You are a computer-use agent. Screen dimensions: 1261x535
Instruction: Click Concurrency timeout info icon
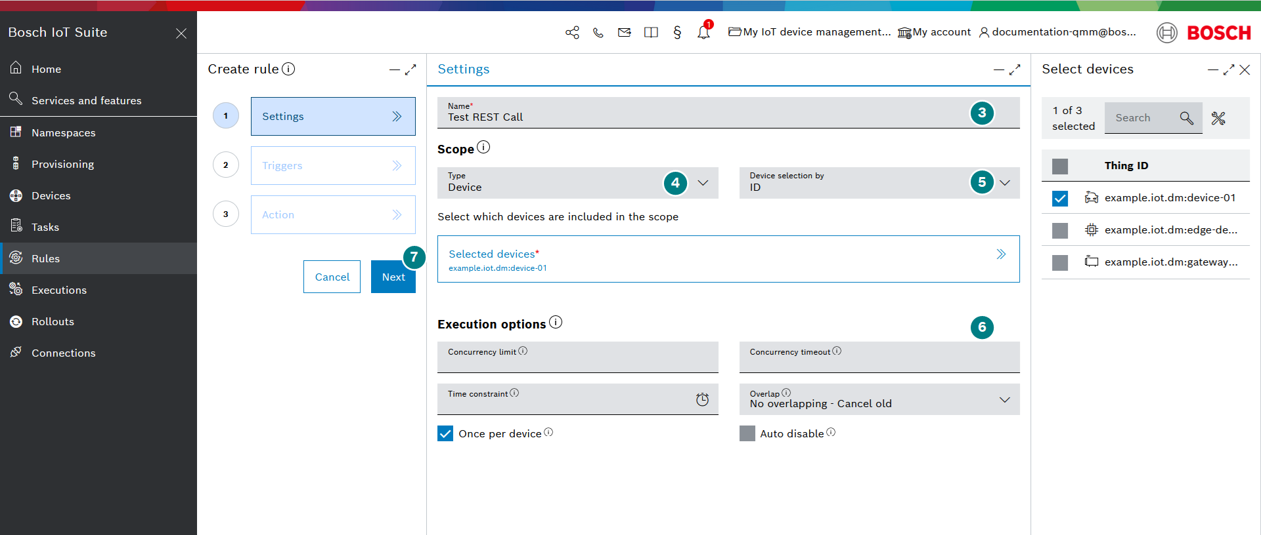(x=837, y=351)
